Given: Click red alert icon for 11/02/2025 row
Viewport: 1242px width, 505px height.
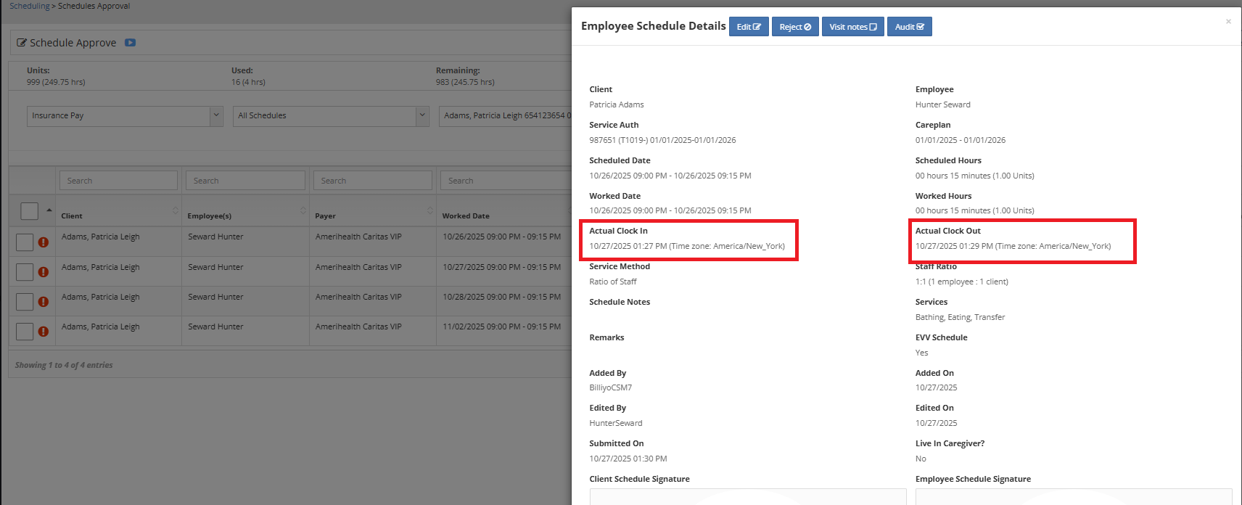Looking at the screenshot, I should [x=44, y=332].
